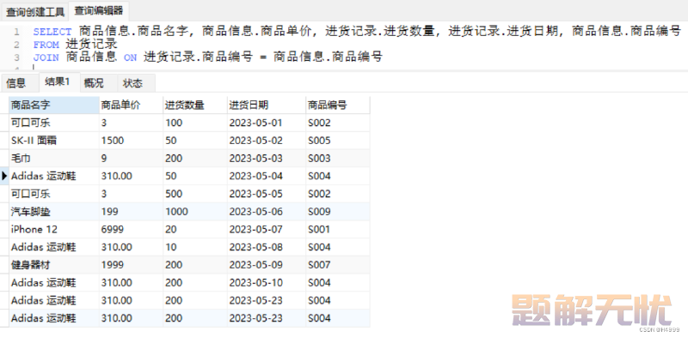Click the current-row arrow indicator

coord(5,176)
